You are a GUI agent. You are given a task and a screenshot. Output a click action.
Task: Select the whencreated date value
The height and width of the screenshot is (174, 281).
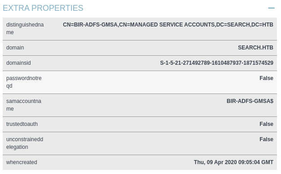[x=233, y=162]
